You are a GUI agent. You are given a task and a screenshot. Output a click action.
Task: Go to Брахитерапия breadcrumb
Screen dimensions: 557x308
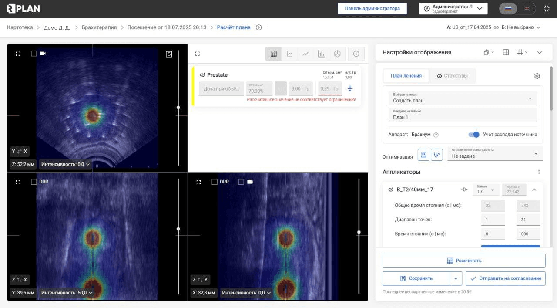(99, 27)
